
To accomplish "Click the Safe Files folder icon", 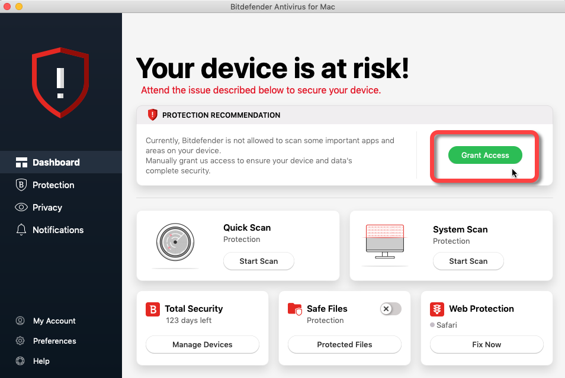I will point(295,309).
